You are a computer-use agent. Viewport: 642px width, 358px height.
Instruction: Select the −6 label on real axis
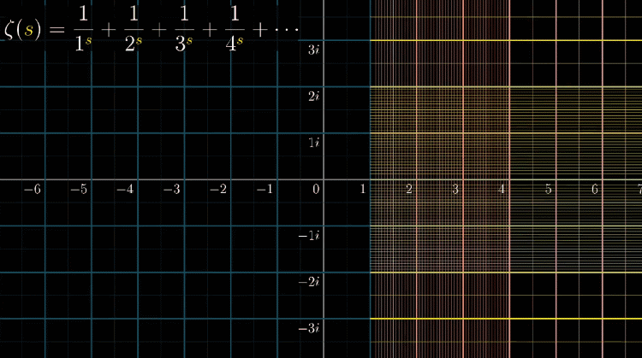click(x=33, y=189)
